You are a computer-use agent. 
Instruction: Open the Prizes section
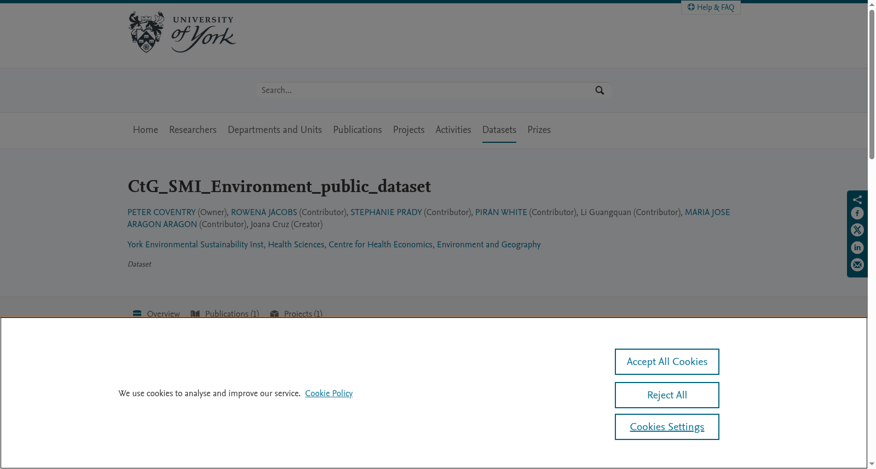(539, 130)
